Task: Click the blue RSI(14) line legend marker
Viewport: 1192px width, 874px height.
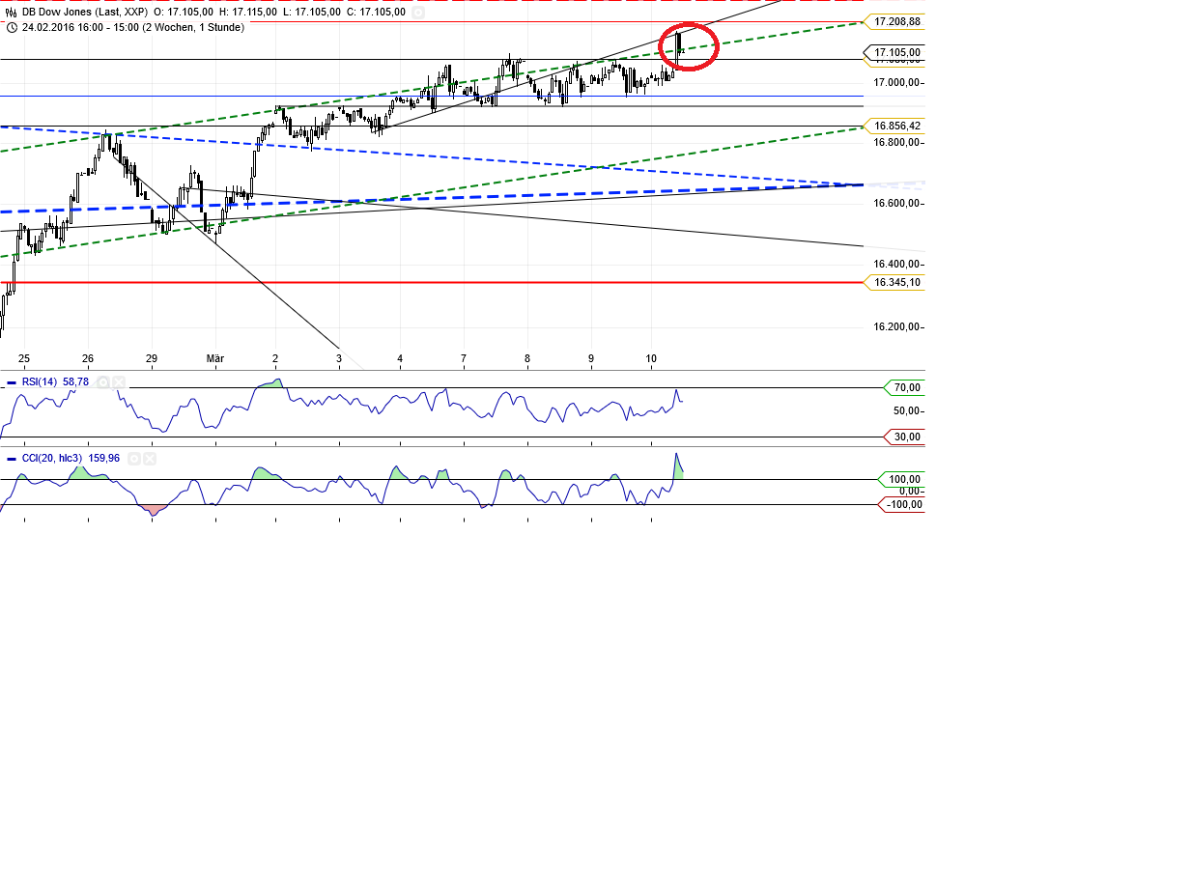Action: coord(12,382)
